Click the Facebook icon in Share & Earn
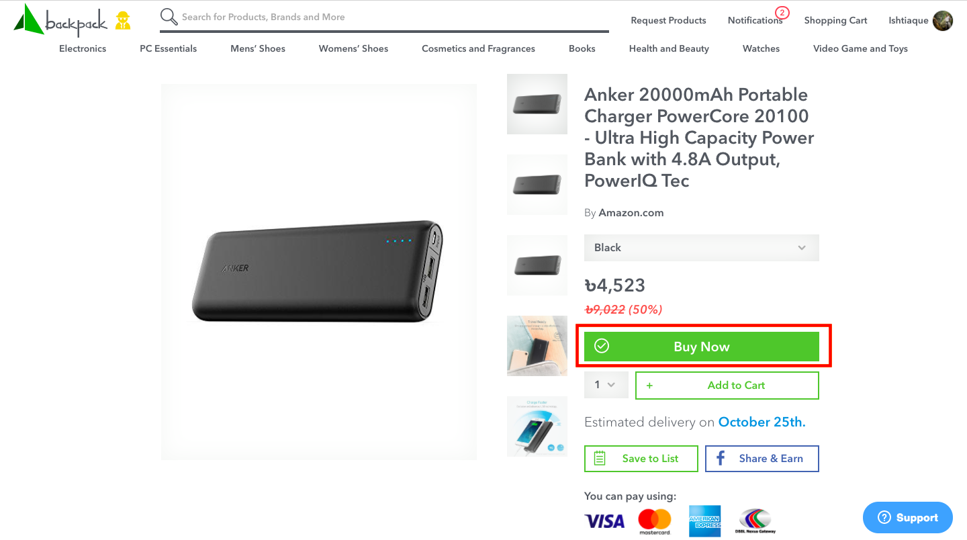967x540 pixels. coord(721,459)
